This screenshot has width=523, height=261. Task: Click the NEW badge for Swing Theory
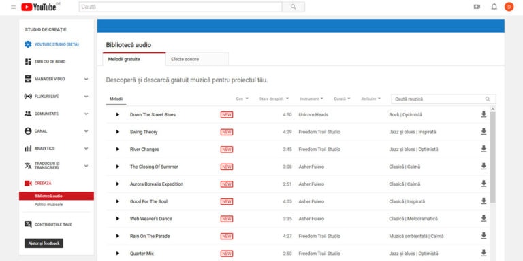227,132
